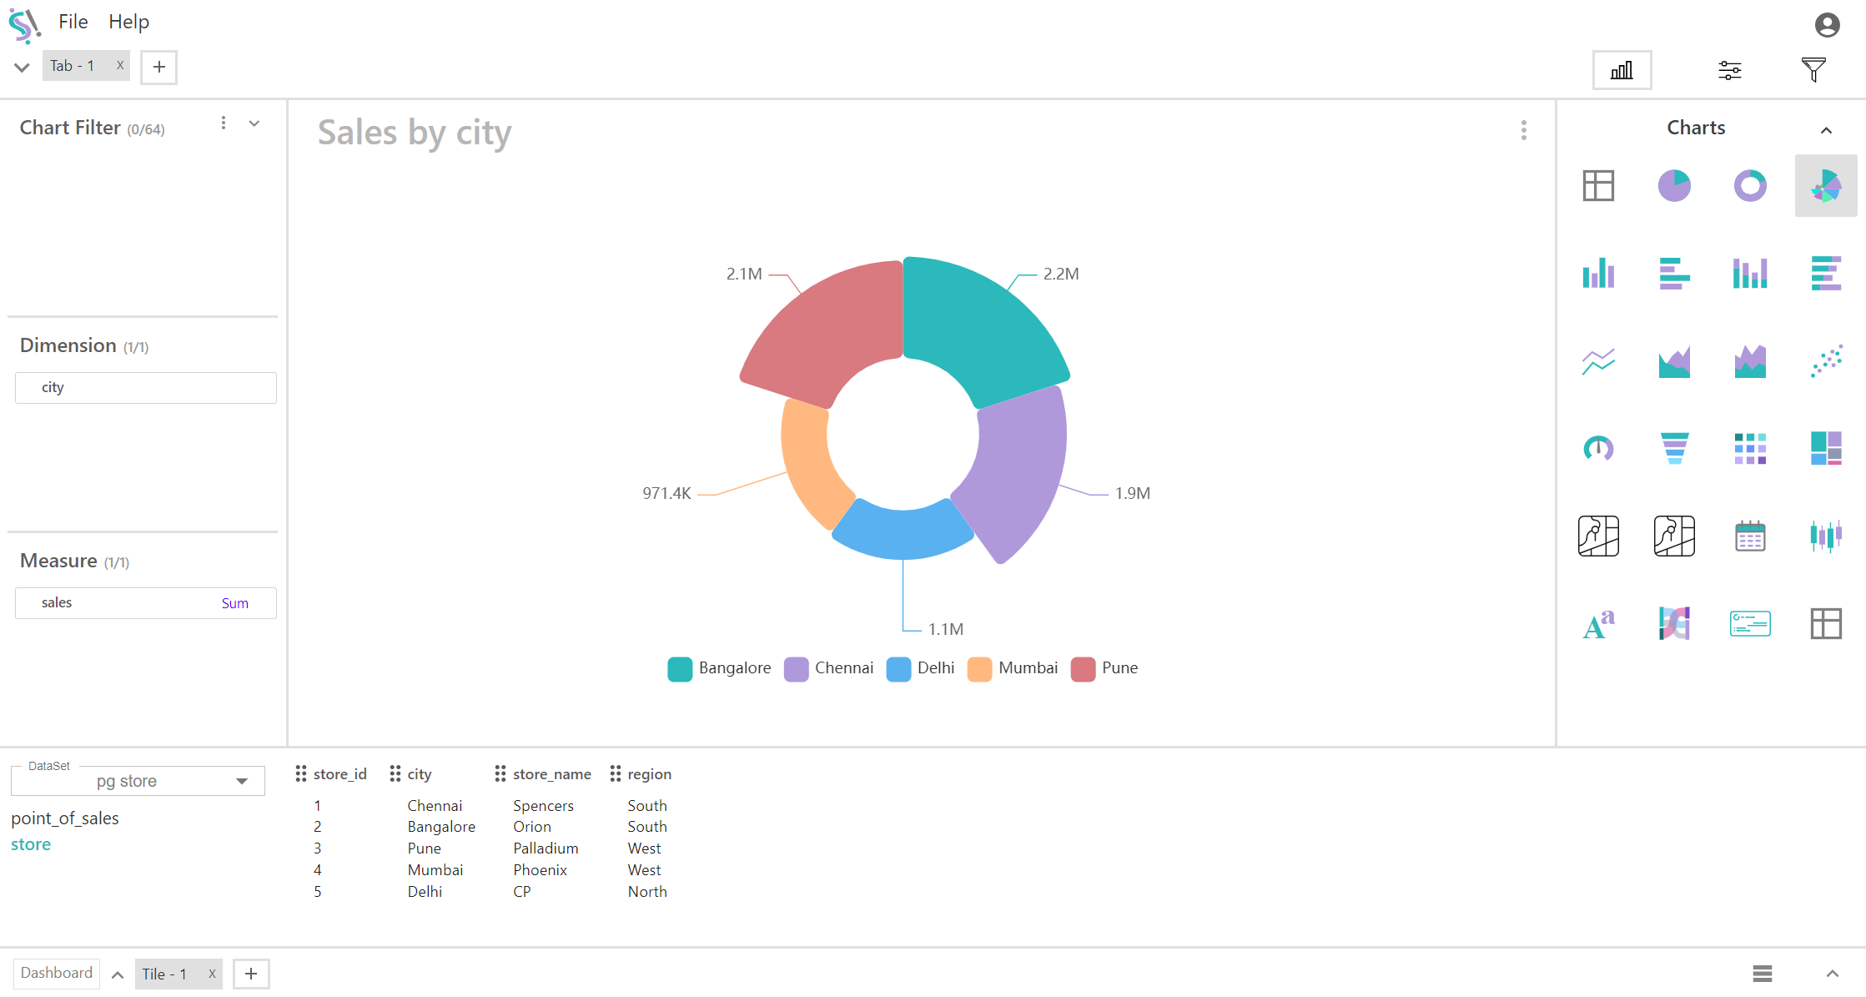The image size is (1866, 997).
Task: Toggle the chart types panel button
Action: click(x=1621, y=70)
